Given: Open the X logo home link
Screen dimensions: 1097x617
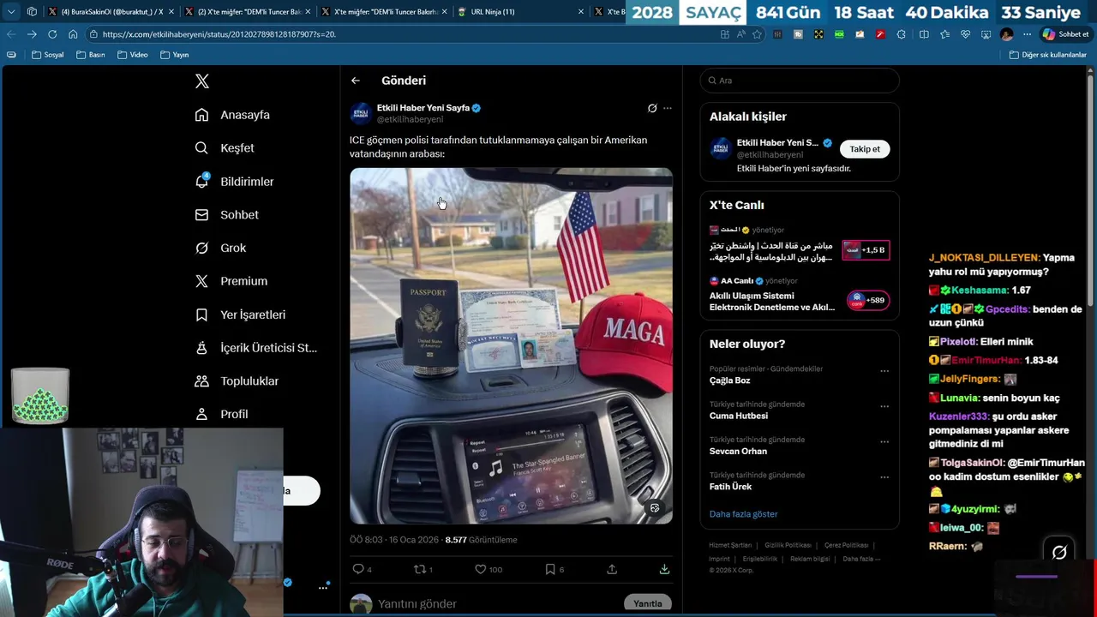Looking at the screenshot, I should tap(201, 81).
